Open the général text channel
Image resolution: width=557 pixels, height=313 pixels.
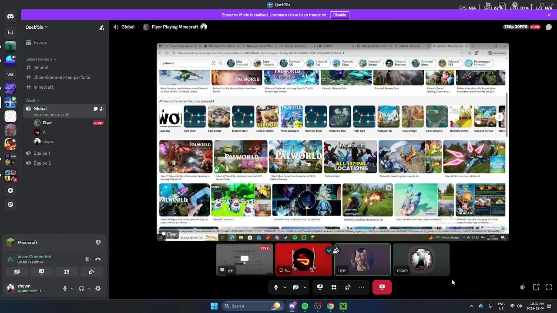pos(65,67)
